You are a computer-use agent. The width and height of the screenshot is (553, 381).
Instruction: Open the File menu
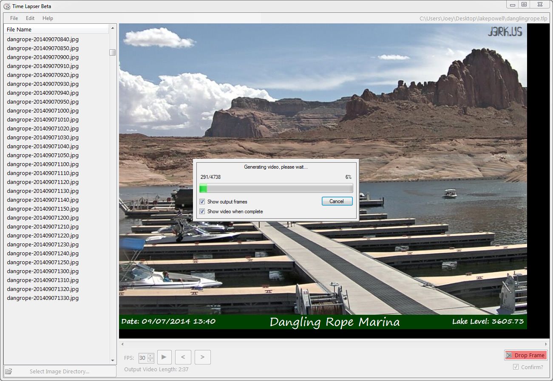click(x=14, y=18)
